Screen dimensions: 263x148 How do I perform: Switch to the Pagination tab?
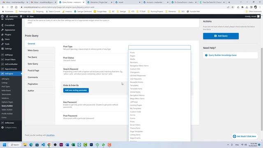(40, 84)
